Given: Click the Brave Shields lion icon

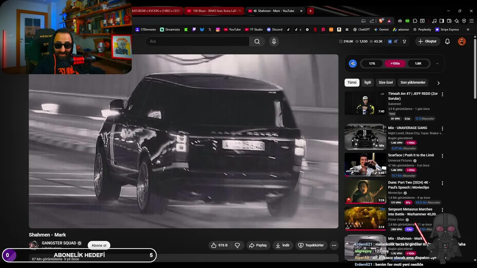Looking at the screenshot, I should pos(381,21).
